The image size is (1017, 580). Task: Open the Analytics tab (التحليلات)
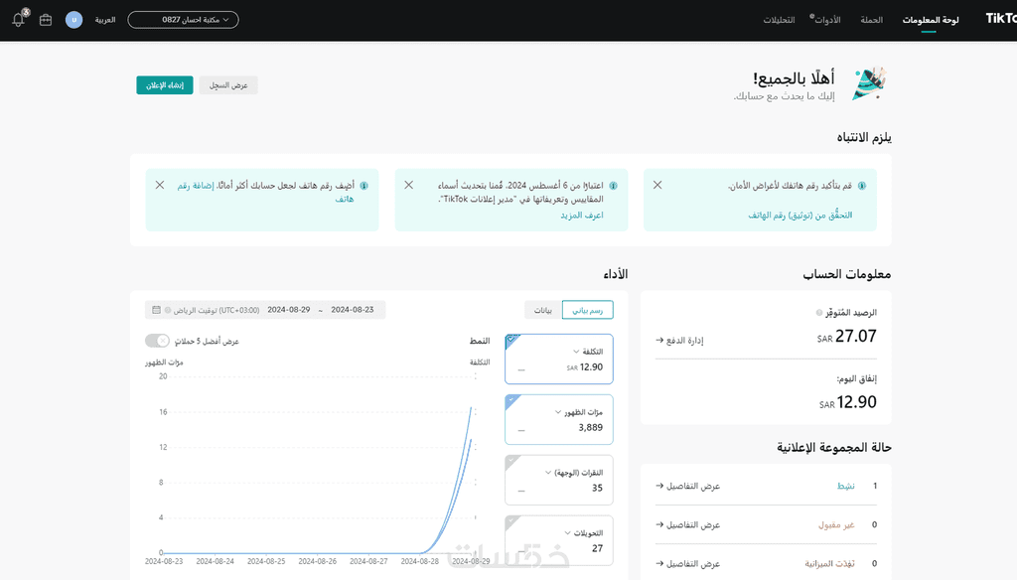(779, 20)
